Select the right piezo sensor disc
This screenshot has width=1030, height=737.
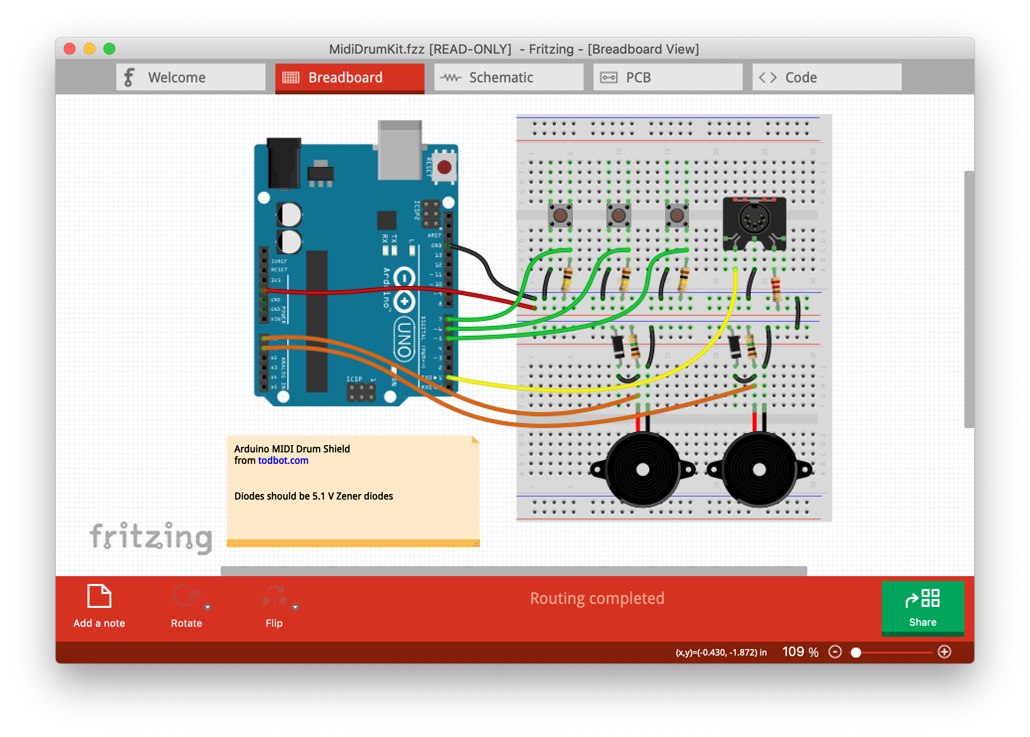(759, 469)
